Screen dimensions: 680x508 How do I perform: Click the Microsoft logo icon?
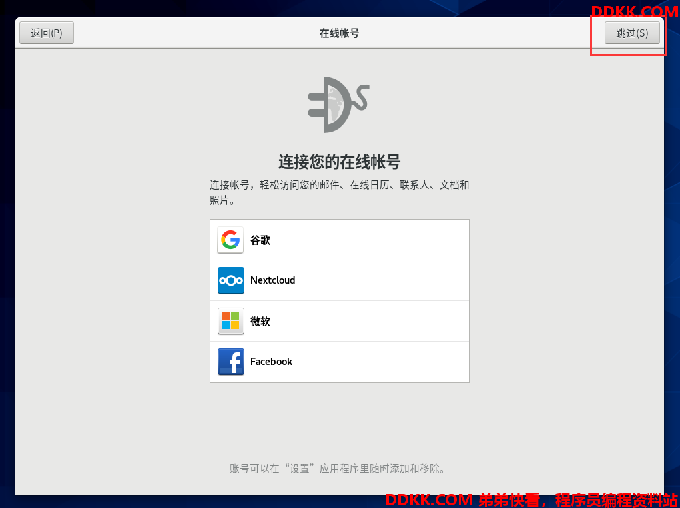(230, 321)
